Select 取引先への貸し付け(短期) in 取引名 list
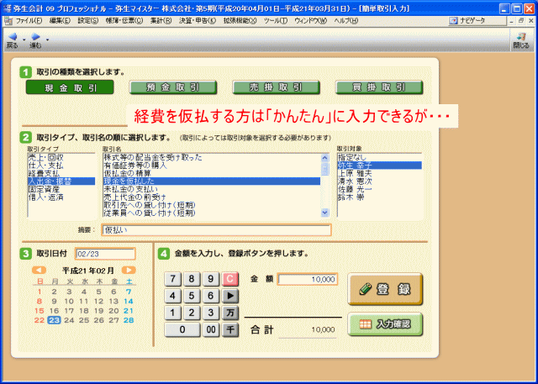Viewport: 538px width, 384px height. [x=212, y=205]
